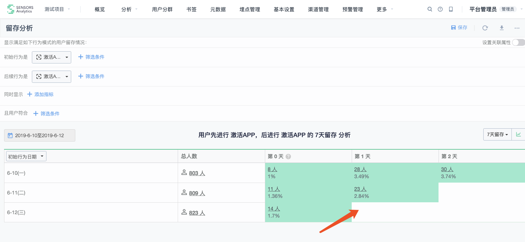Switch to line chart view icon

point(519,134)
